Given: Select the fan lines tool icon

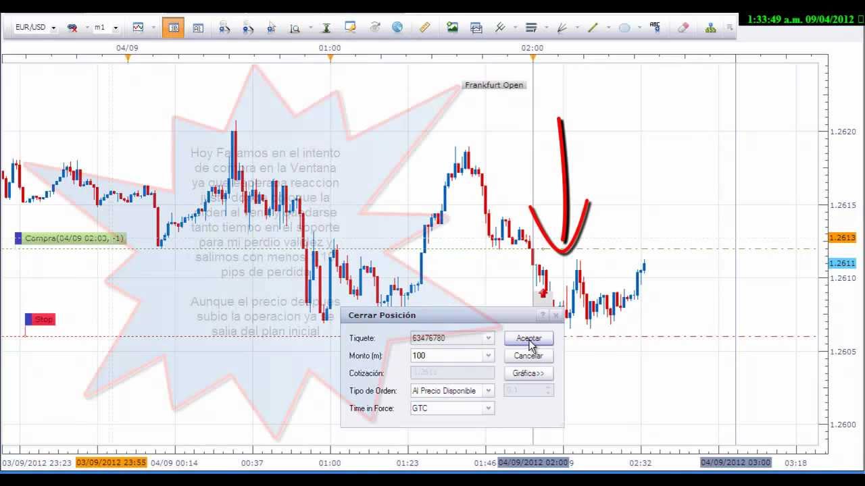Looking at the screenshot, I should coord(562,28).
